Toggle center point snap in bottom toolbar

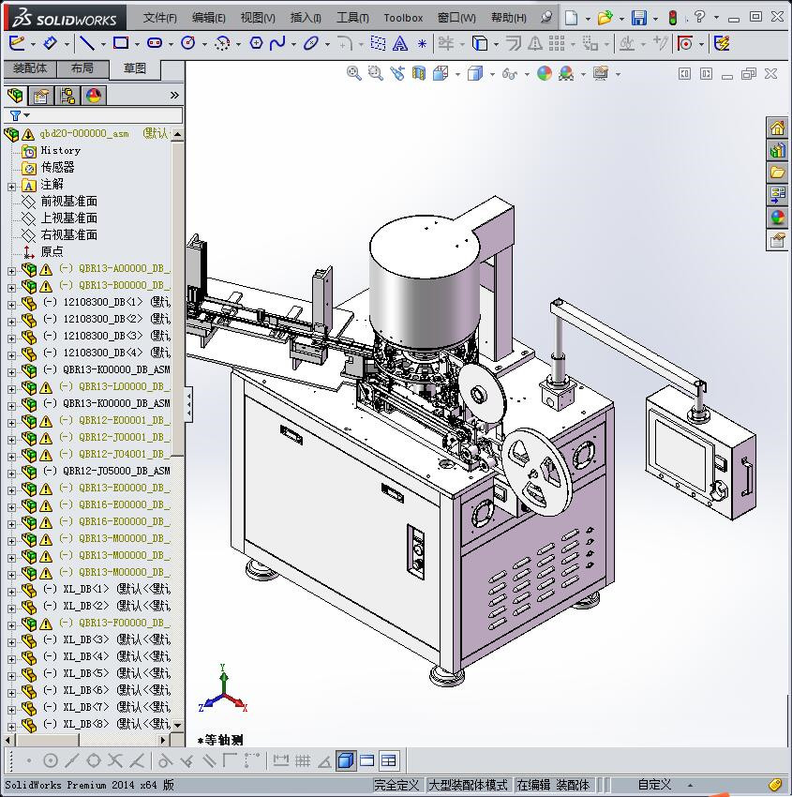[51, 761]
